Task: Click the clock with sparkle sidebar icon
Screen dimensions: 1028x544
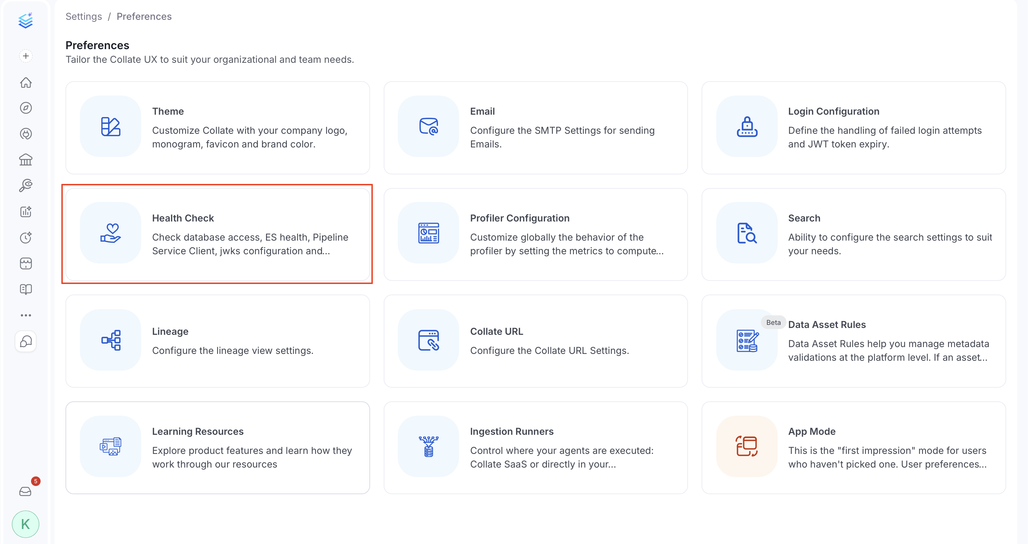Action: coord(26,237)
